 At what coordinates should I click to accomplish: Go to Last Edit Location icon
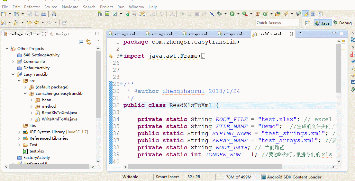[29, 22]
